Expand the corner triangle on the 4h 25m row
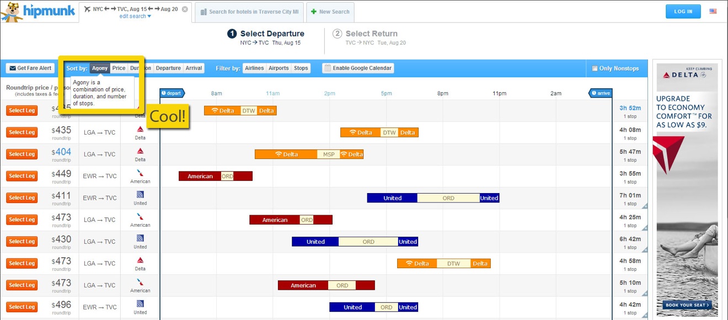The height and width of the screenshot is (320, 728). 645,228
